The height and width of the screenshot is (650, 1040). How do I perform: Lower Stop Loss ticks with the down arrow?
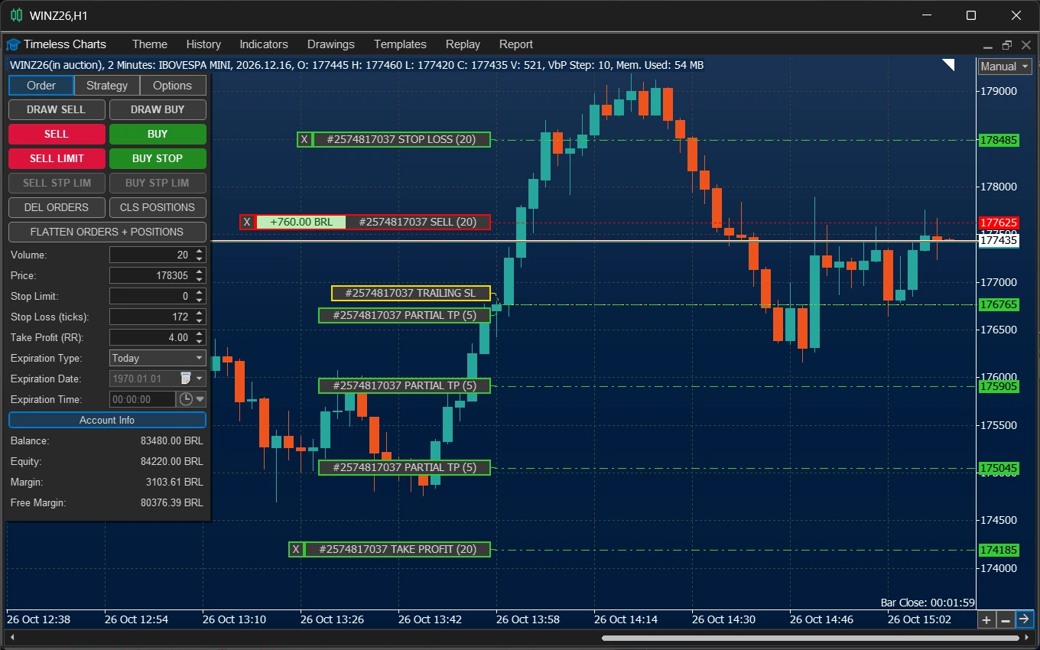[200, 320]
